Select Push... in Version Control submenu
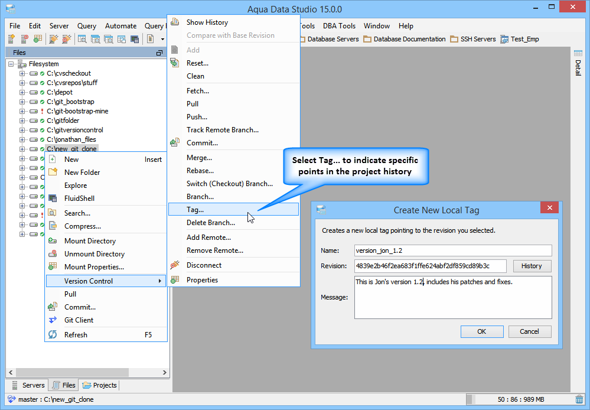The height and width of the screenshot is (410, 590). coord(233,117)
